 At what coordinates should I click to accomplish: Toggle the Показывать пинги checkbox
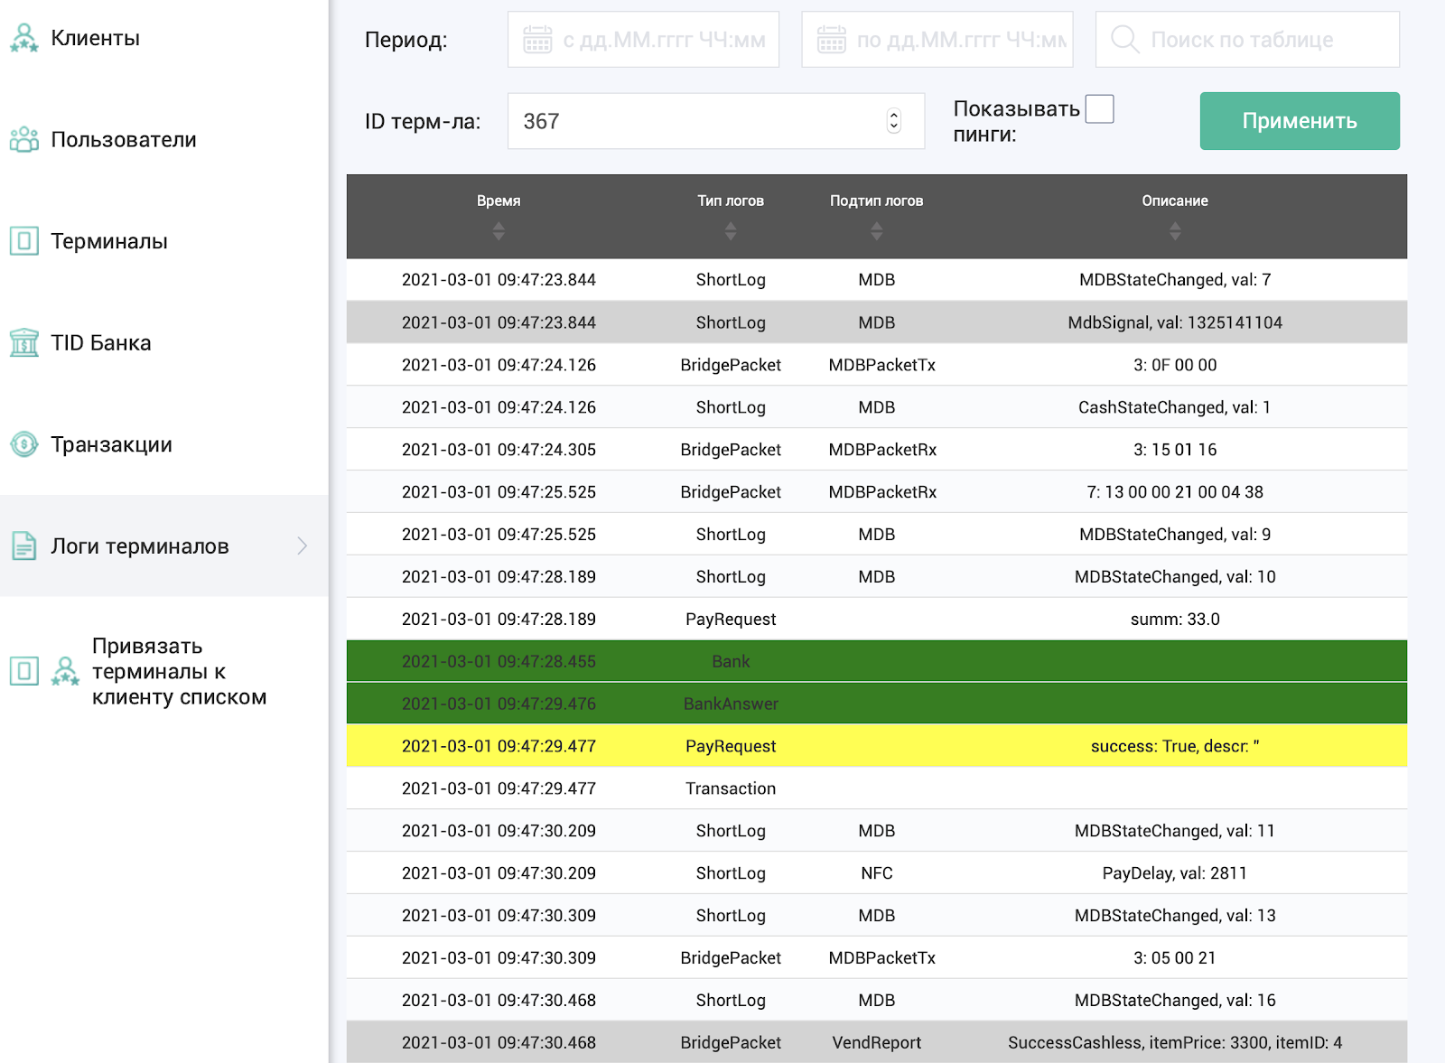(1099, 109)
